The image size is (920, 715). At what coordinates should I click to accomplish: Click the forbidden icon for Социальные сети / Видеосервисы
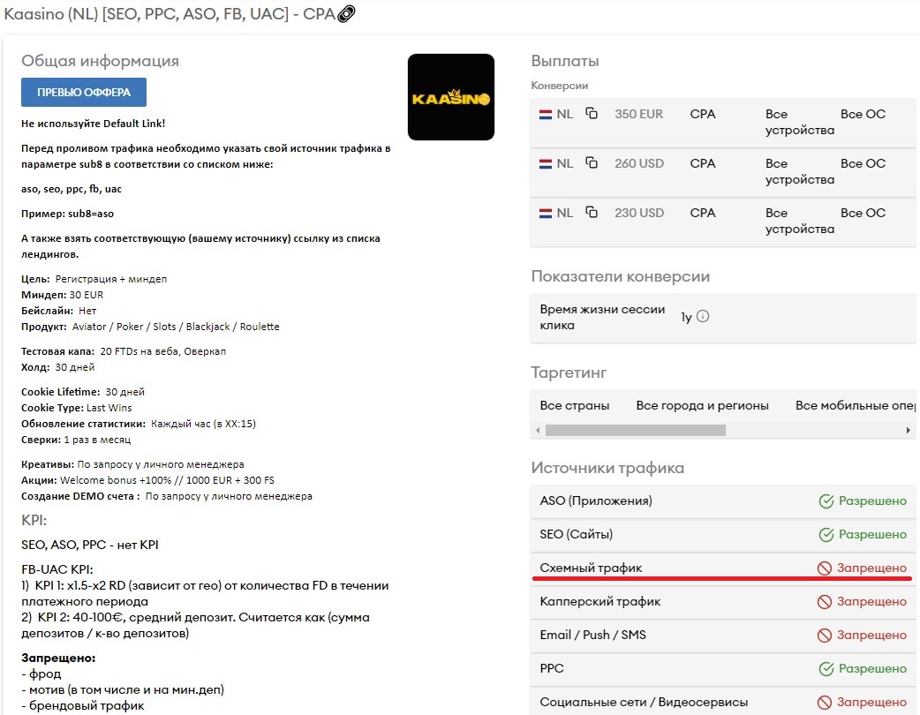tap(825, 702)
